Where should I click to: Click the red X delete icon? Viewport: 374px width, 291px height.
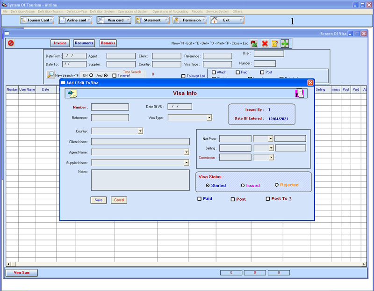265,44
